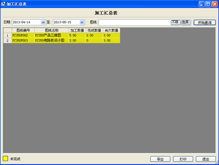Select row 1 header cell
Screen dimensions: 219x165
point(7,35)
